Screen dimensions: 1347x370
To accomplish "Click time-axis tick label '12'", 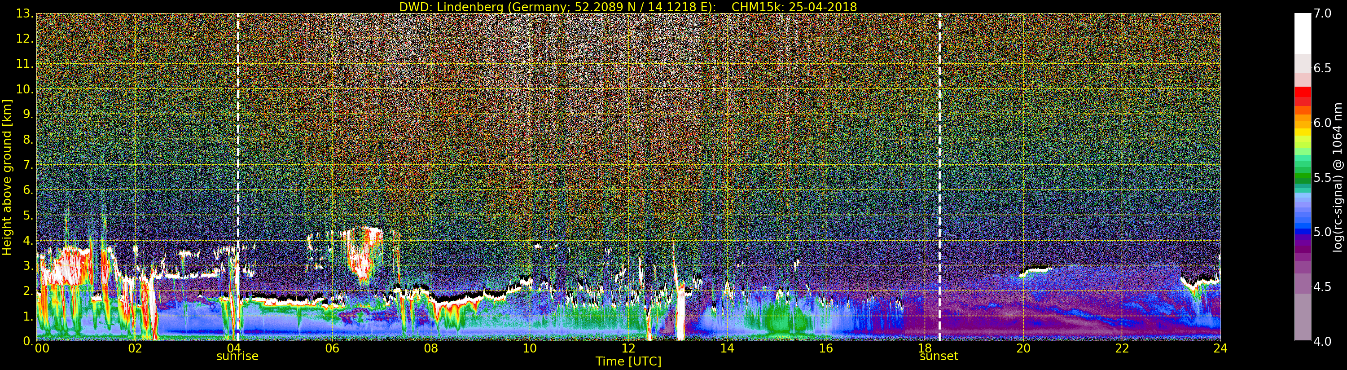I will click(x=628, y=348).
